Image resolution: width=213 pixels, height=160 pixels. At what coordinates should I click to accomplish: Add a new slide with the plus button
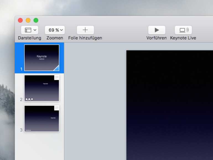coord(85,30)
